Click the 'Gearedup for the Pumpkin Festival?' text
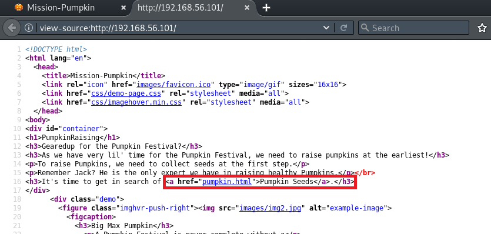Image resolution: width=491 pixels, height=234 pixels. coord(112,146)
